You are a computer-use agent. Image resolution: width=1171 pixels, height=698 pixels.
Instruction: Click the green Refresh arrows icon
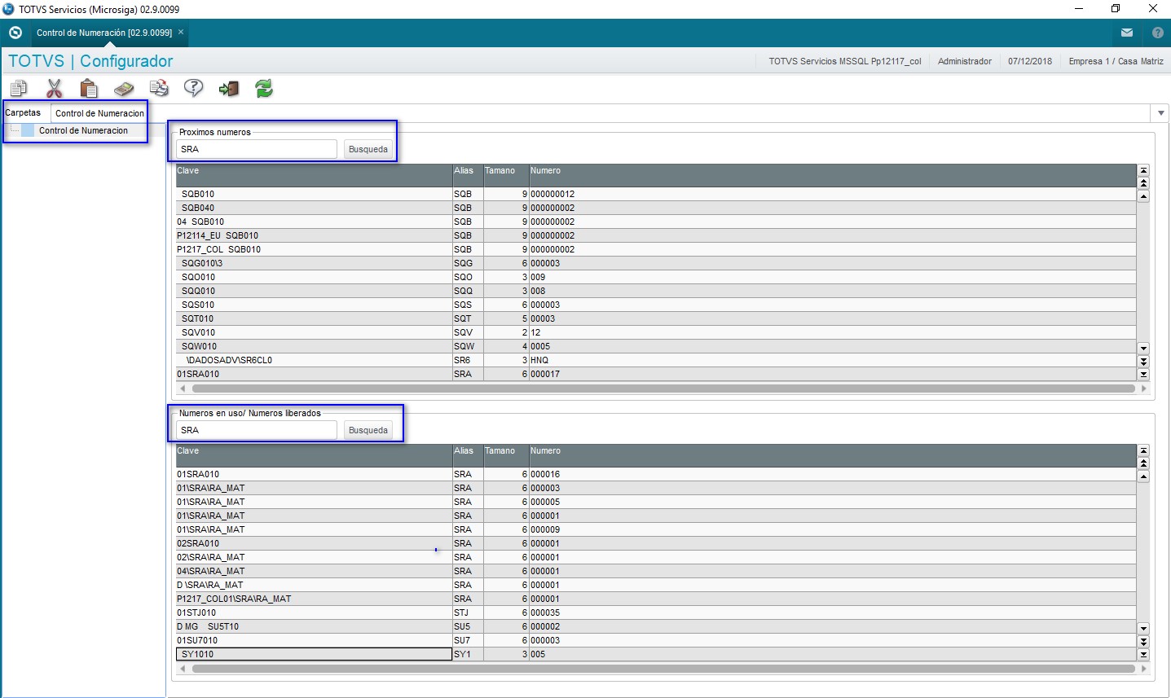pos(264,88)
